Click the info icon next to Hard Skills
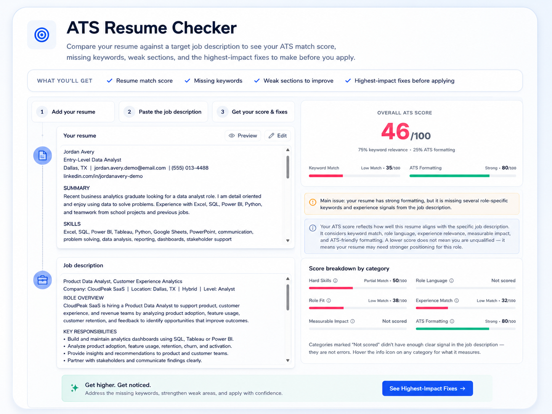 [x=335, y=281]
